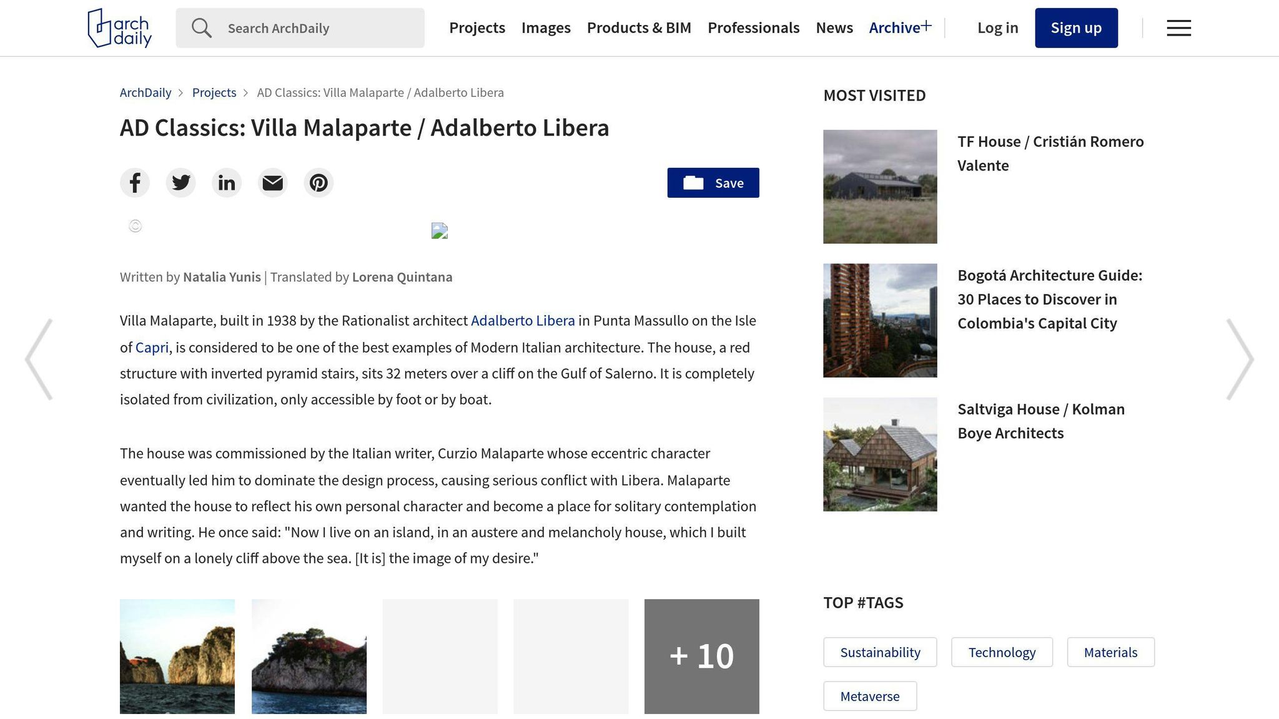The height and width of the screenshot is (719, 1279).
Task: Open the ArchDaily home page via the logo
Action: click(118, 27)
